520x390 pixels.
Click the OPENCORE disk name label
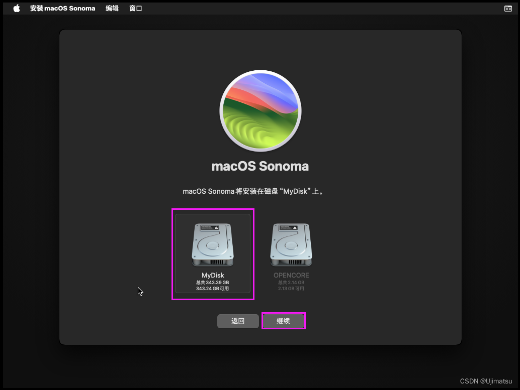coord(291,275)
